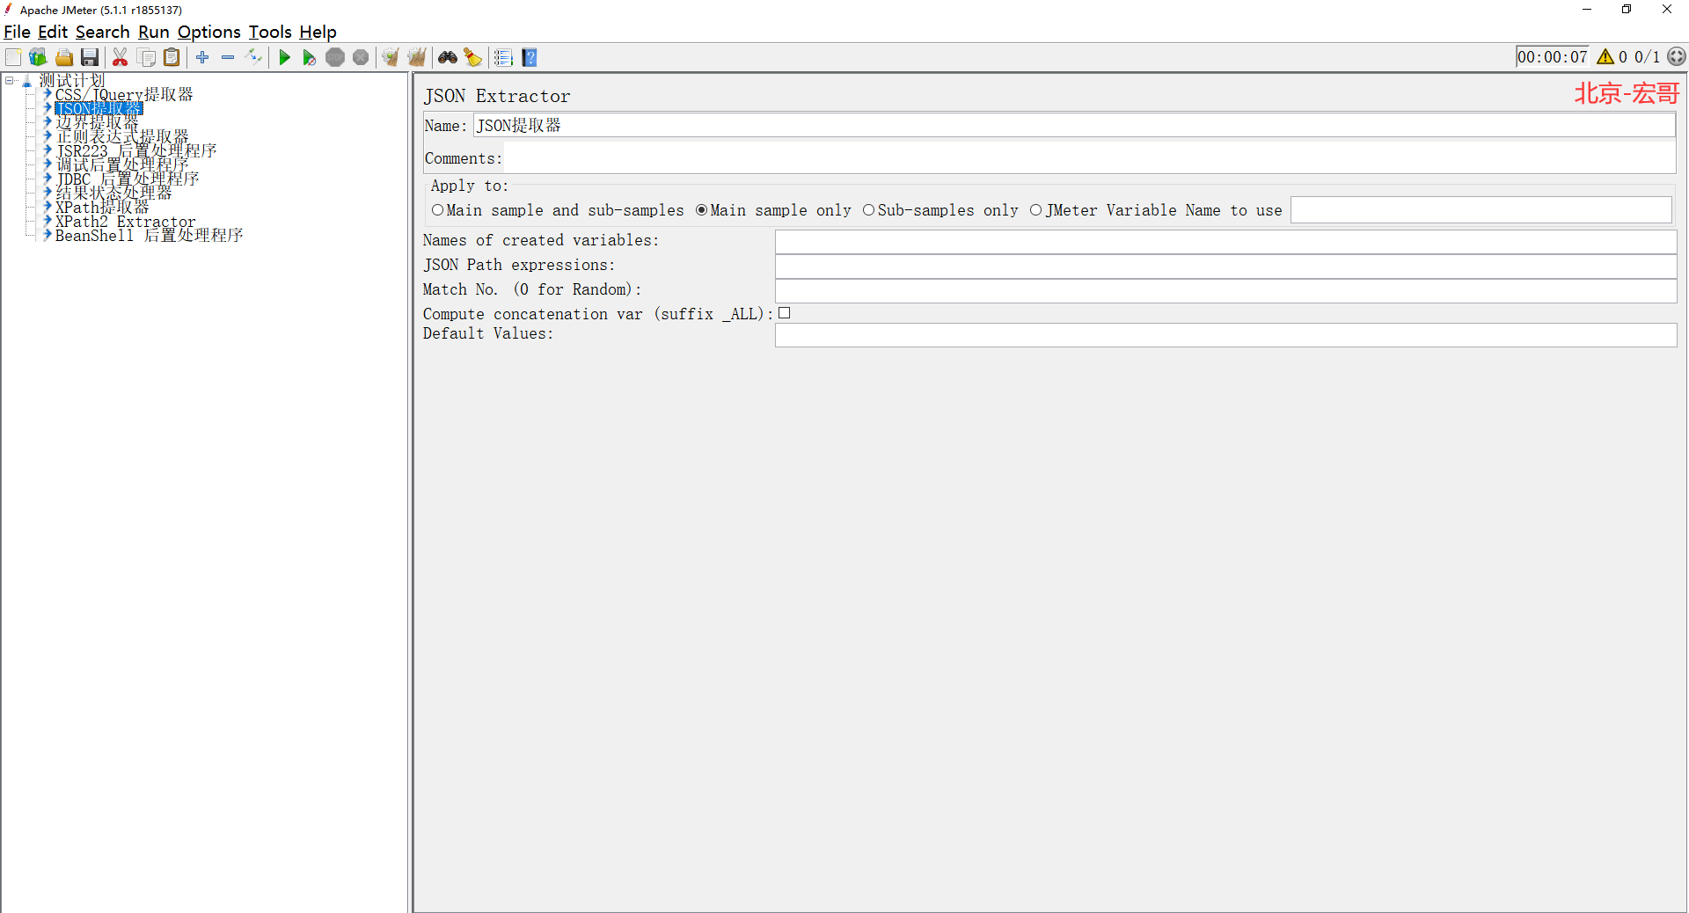
Task: Save the test plan with the floppy icon
Action: [x=90, y=58]
